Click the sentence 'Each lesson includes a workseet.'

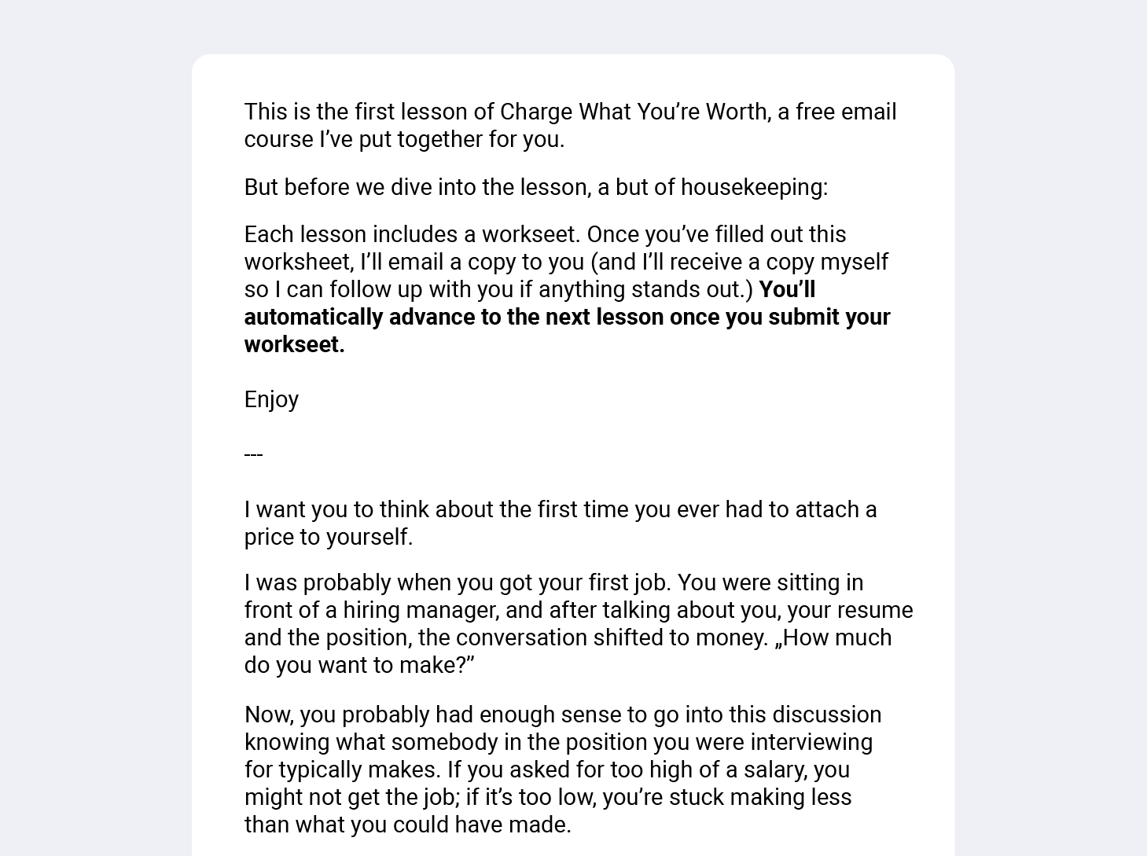click(x=413, y=234)
